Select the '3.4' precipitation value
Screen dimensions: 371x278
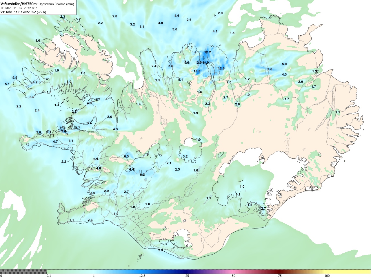(89, 123)
